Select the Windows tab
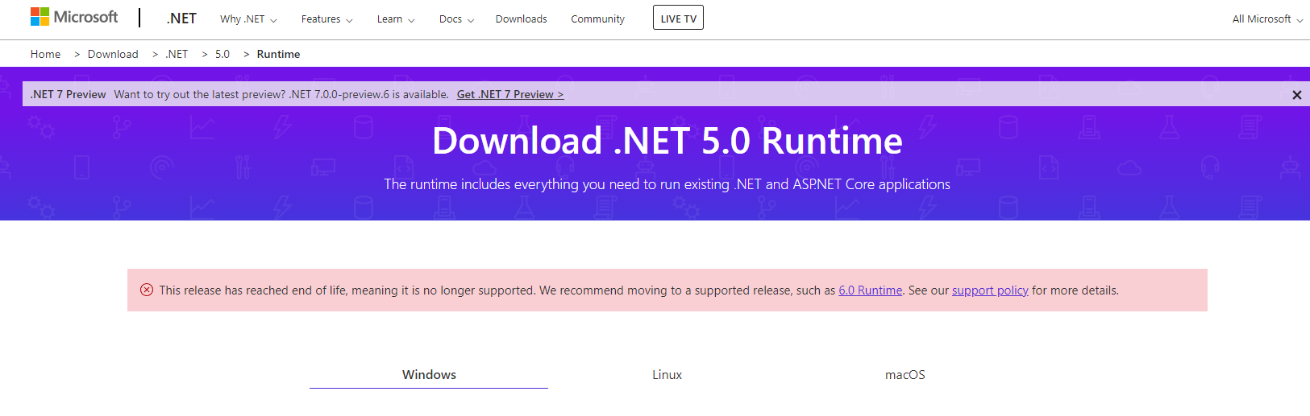 429,375
